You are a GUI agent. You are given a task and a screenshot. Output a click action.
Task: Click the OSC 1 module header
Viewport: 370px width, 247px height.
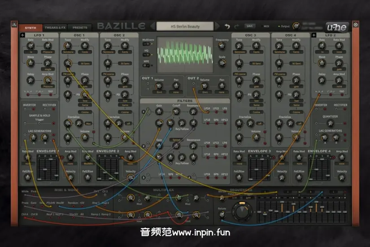[79, 35]
